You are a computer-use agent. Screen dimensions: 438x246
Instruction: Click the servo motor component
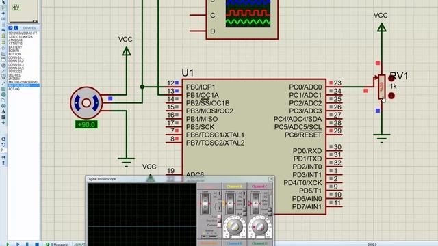pyautogui.click(x=86, y=103)
